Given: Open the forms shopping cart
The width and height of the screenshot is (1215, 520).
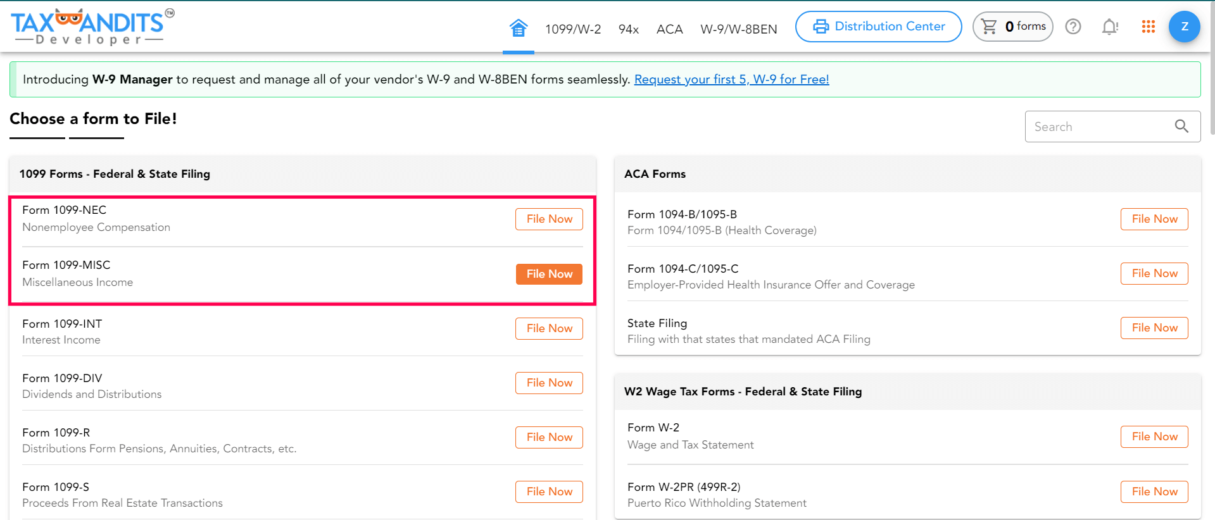Looking at the screenshot, I should click(x=1012, y=27).
